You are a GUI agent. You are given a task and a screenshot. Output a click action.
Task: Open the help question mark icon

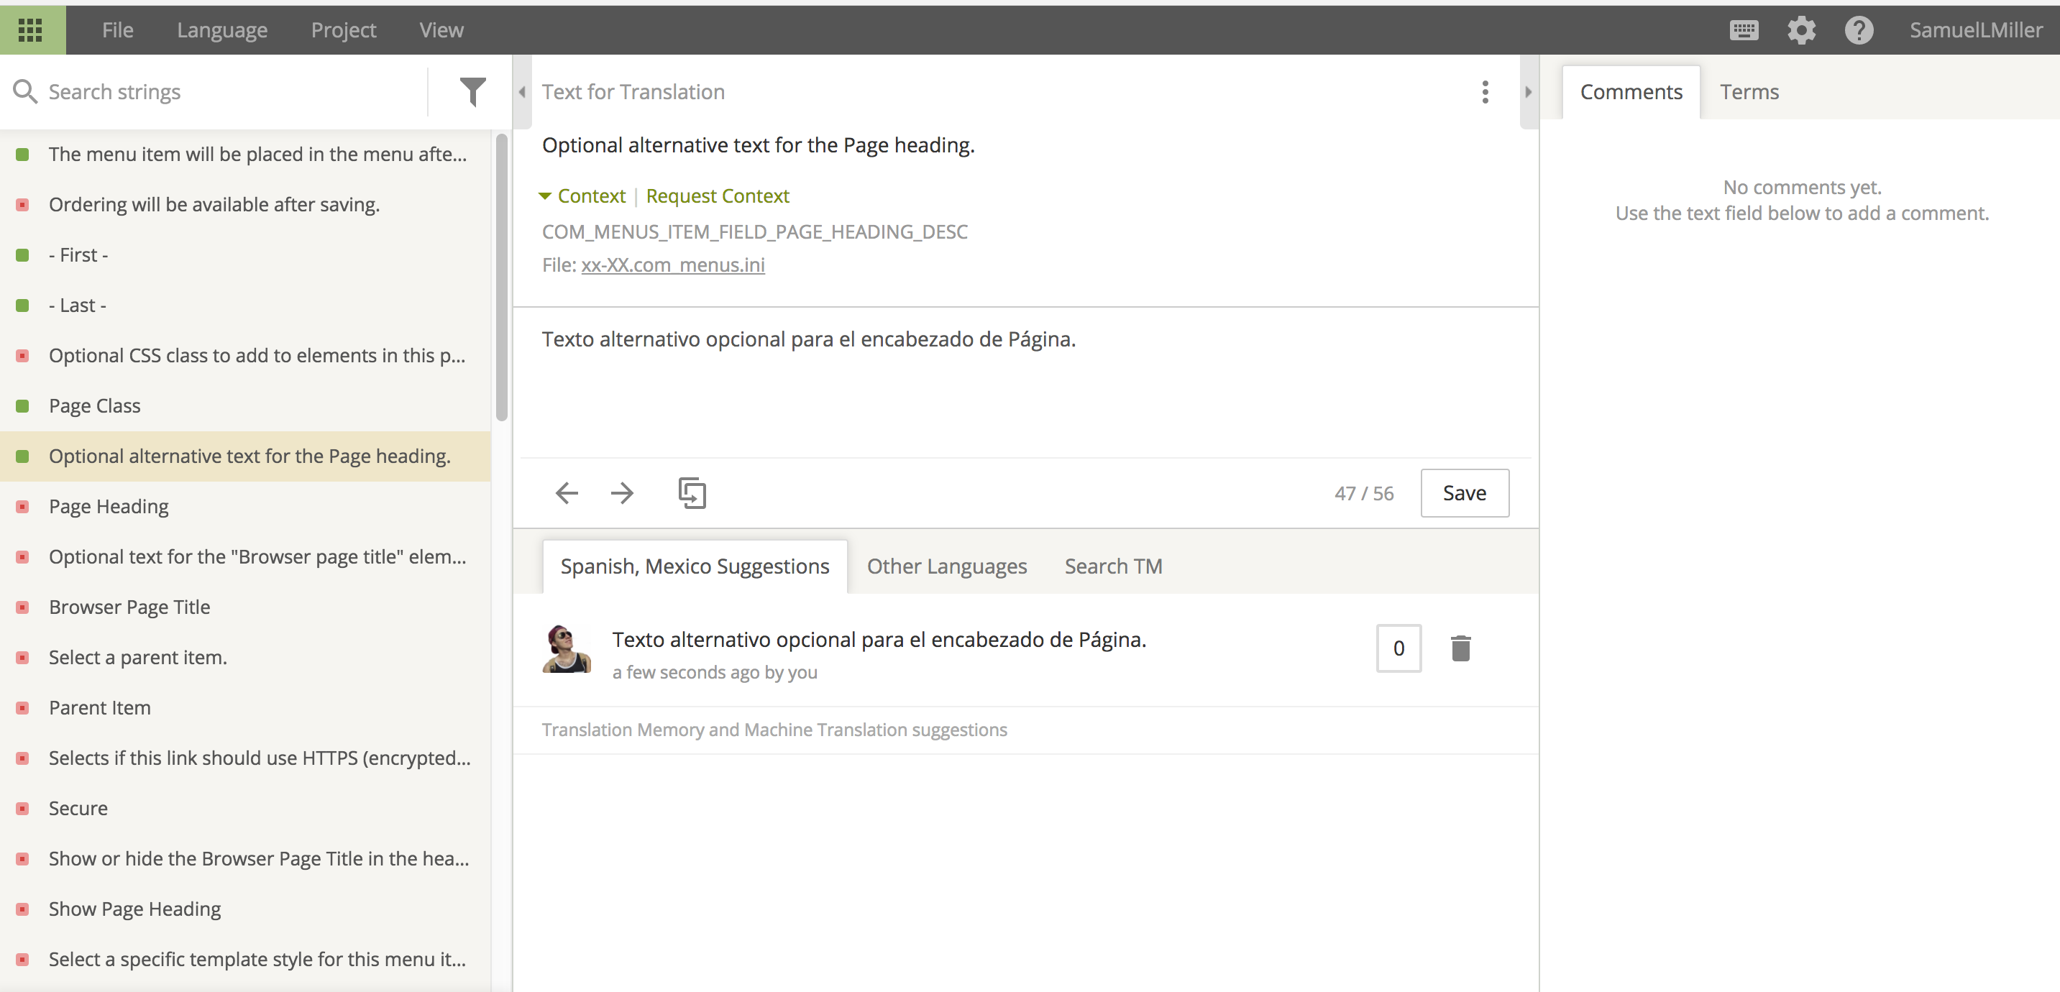click(1859, 30)
